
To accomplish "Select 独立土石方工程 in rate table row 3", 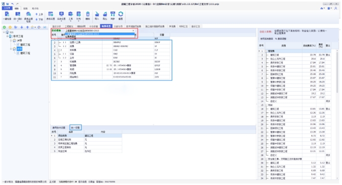I will coord(278,59).
